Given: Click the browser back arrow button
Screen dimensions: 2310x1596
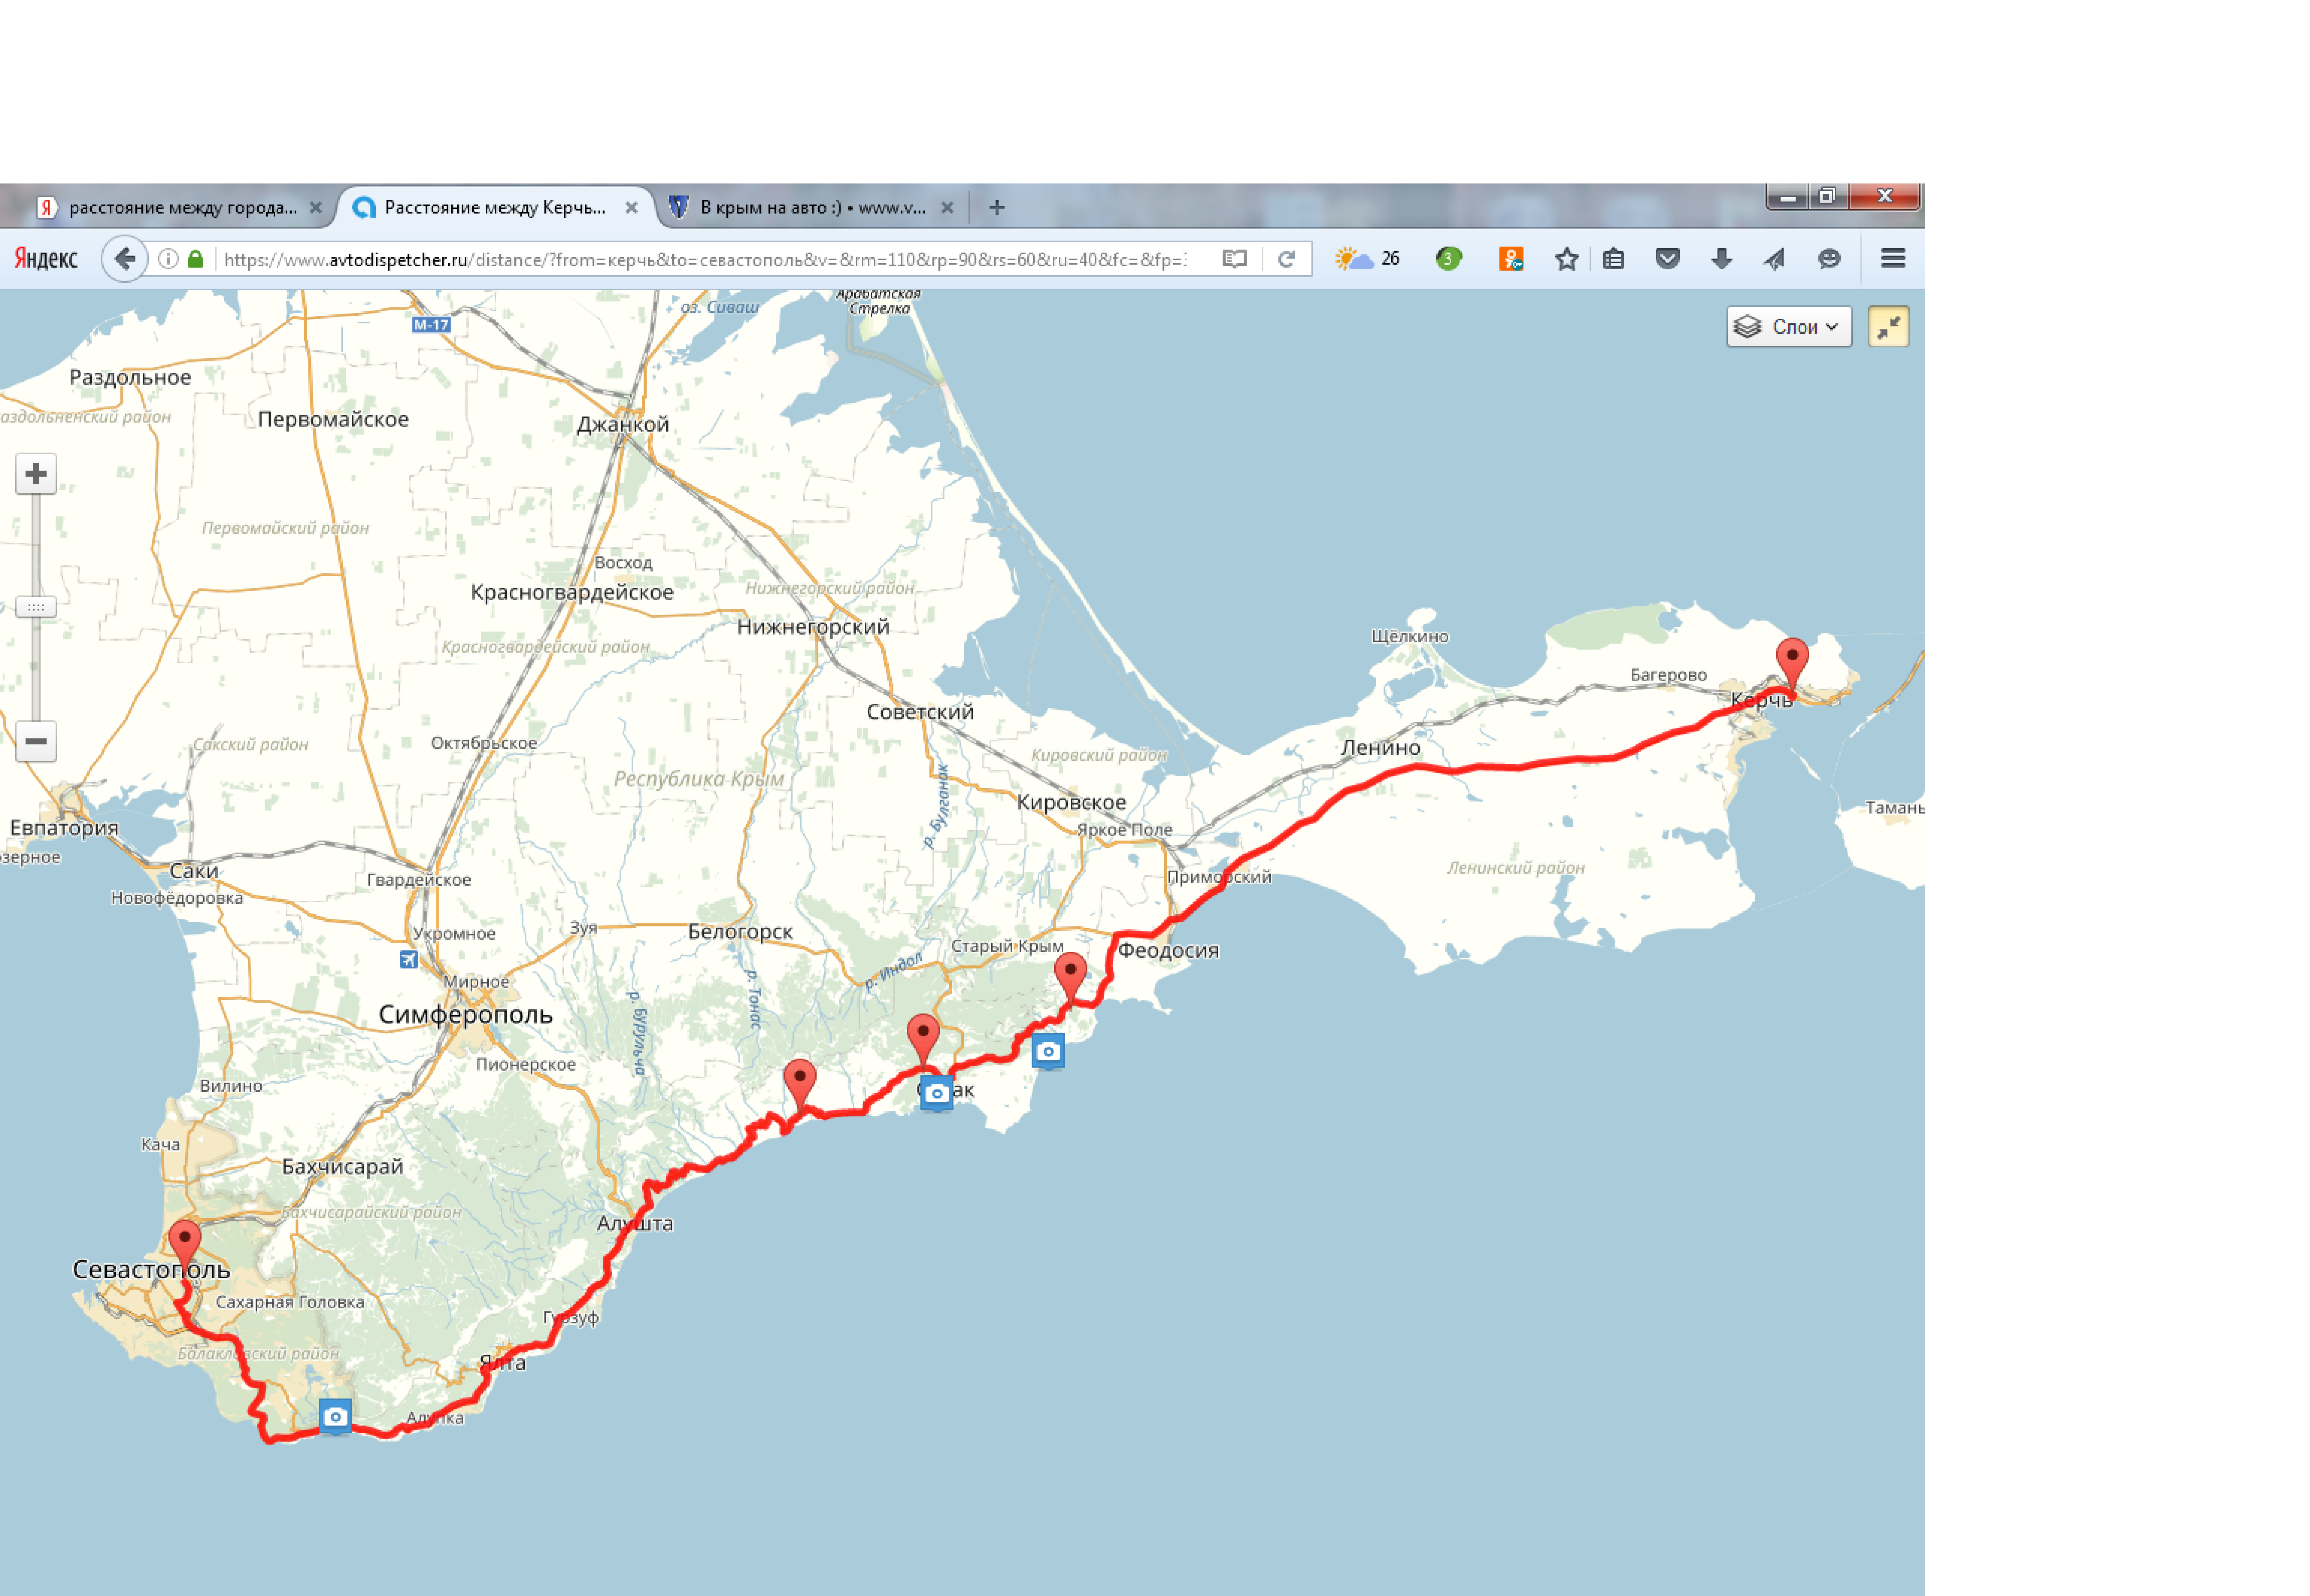Looking at the screenshot, I should coord(124,259).
